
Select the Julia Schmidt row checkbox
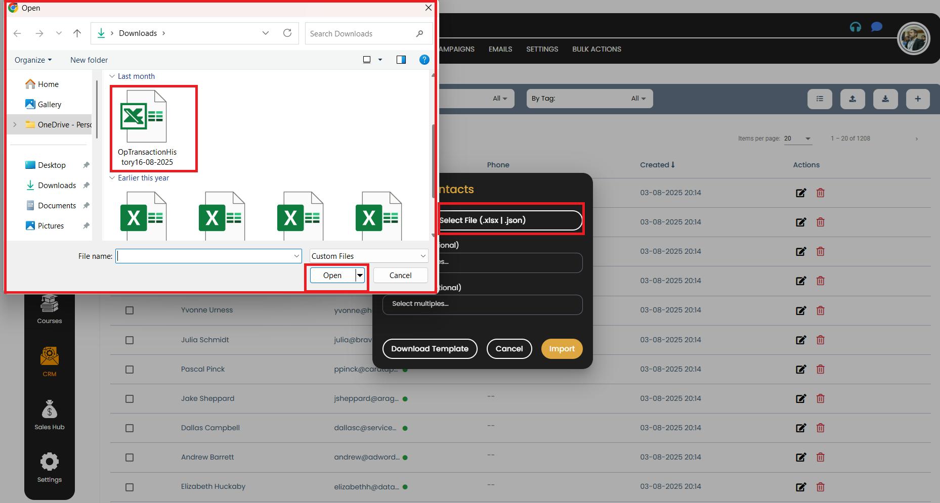(130, 340)
